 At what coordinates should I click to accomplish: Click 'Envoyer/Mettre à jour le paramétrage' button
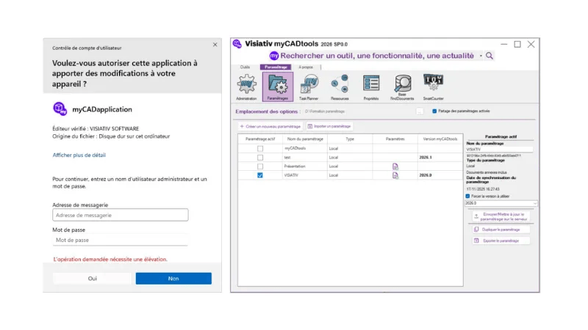(501, 216)
